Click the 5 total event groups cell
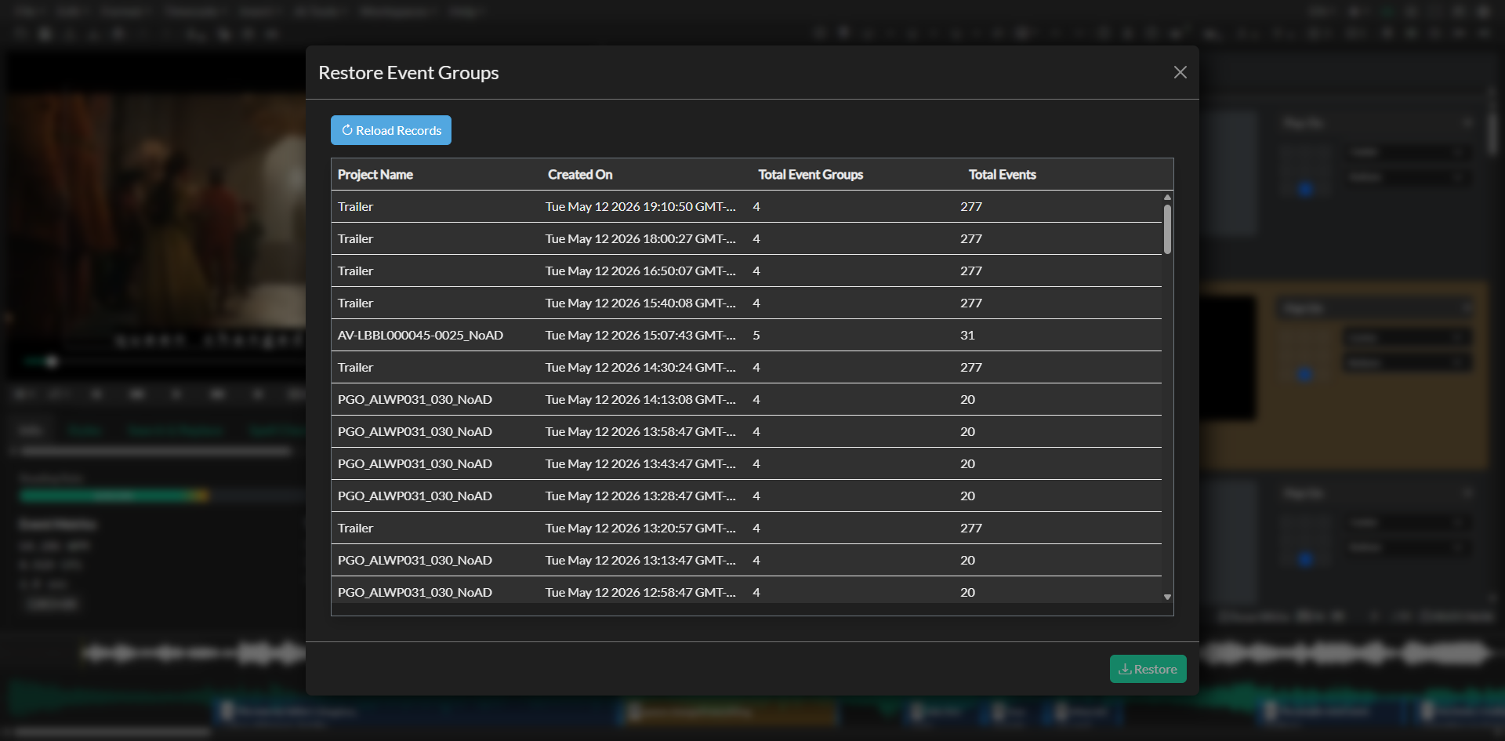The image size is (1505, 741). coord(756,335)
